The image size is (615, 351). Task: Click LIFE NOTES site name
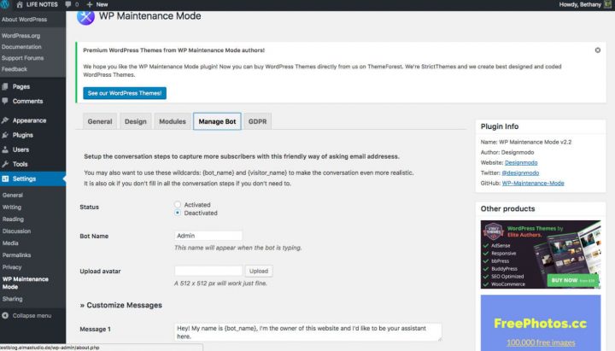click(42, 4)
